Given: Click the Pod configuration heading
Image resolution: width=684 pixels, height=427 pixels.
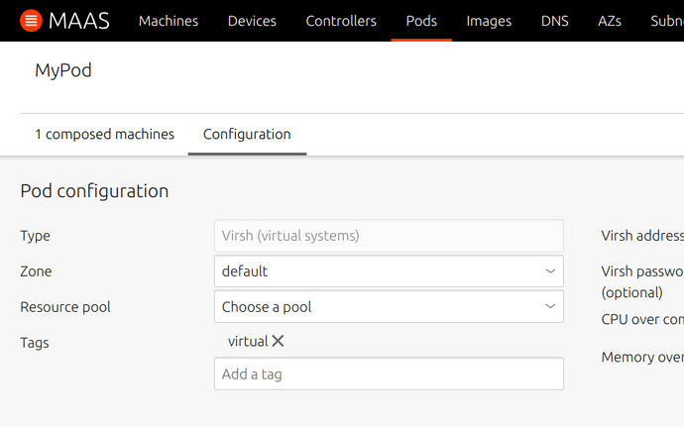Looking at the screenshot, I should click(94, 191).
